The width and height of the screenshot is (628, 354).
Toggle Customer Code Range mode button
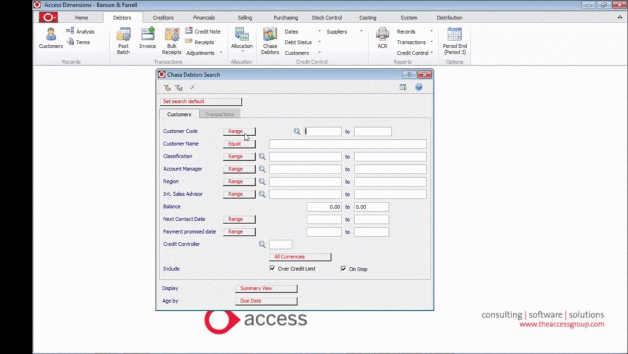(x=239, y=131)
